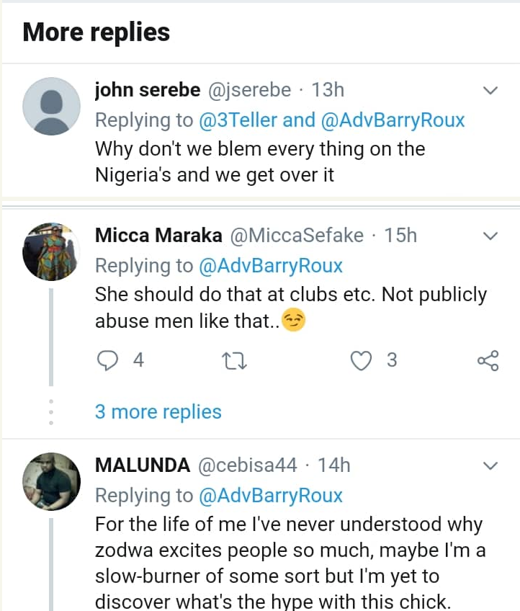The image size is (520, 611).
Task: Open dropdown chevron on Micca Maraka's tweet
Action: point(490,236)
